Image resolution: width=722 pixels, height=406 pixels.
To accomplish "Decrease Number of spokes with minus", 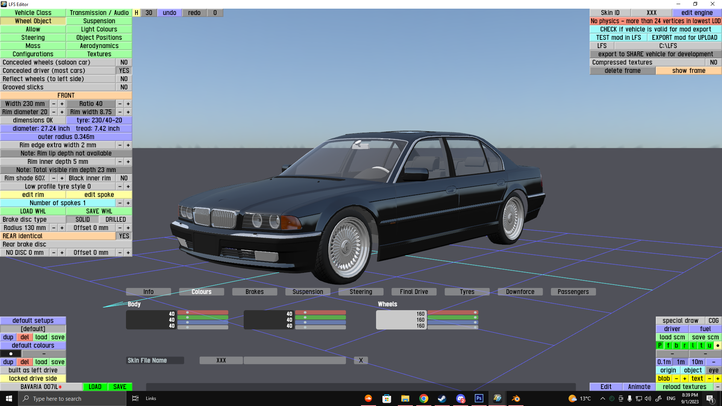I will point(120,203).
